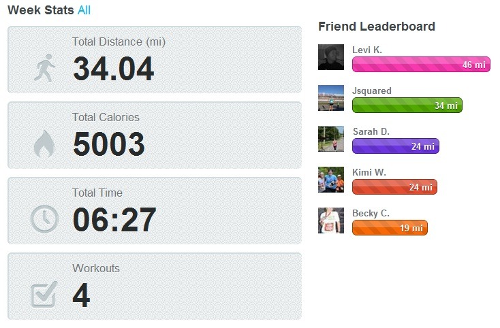Click the checkbox Workouts icon
This screenshot has height=328, width=500.
44,295
